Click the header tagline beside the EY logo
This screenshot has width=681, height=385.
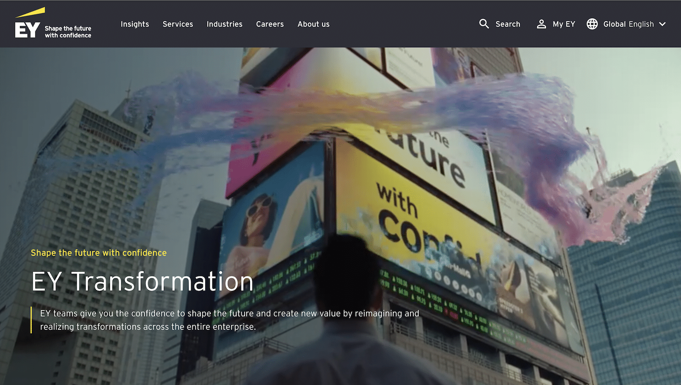[68, 32]
